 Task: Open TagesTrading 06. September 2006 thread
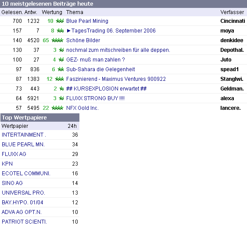point(114,30)
